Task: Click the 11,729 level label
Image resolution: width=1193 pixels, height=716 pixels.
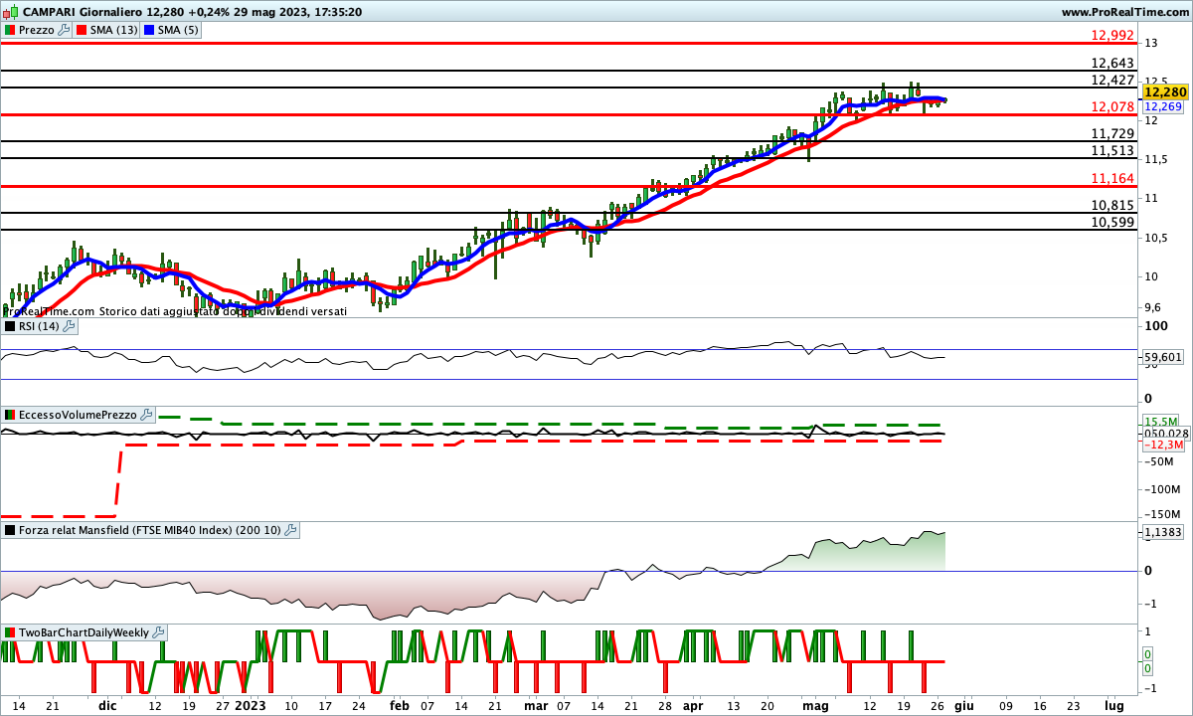Action: tap(1112, 133)
